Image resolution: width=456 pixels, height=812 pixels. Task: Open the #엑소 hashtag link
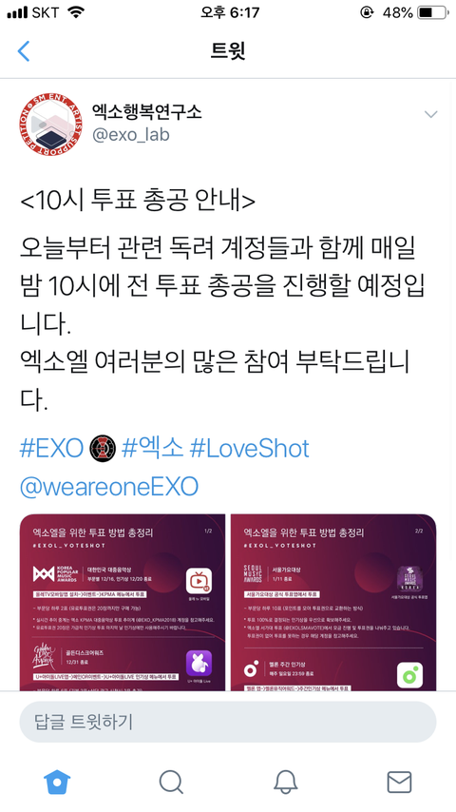(x=152, y=449)
